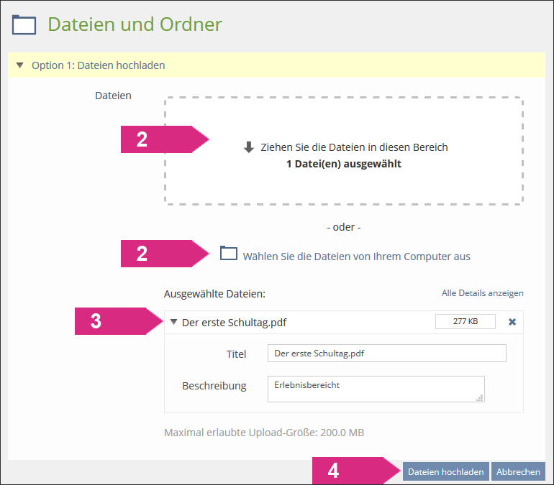Collapse details triangle for Der erste Schultag.pdf
Screen dimensions: 554x485
pyautogui.click(x=173, y=322)
